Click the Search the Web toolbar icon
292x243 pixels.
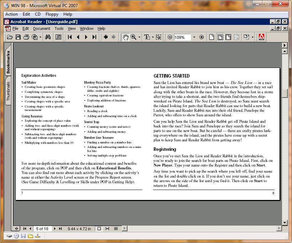coord(35,37)
